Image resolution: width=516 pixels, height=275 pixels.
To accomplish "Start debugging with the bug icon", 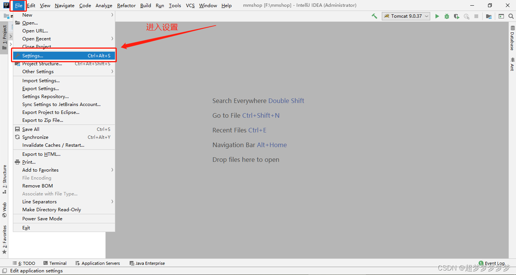I will [x=447, y=16].
